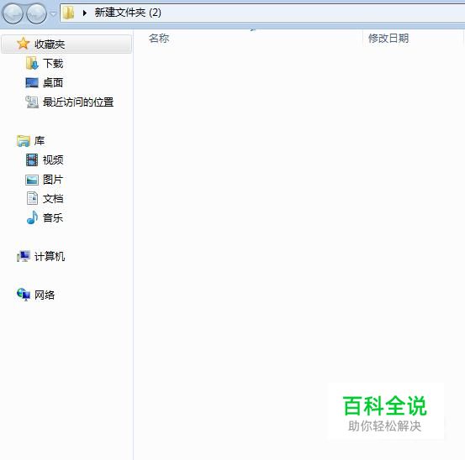Screen dimensions: 465x460
Task: Click the 下载 folder icon
Action: pos(32,63)
